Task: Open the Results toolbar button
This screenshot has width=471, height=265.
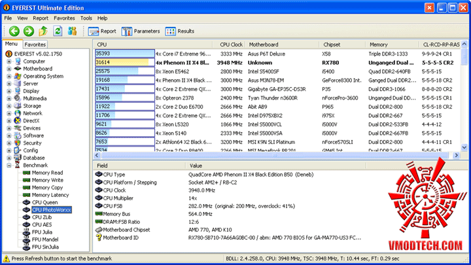Action: click(x=180, y=31)
